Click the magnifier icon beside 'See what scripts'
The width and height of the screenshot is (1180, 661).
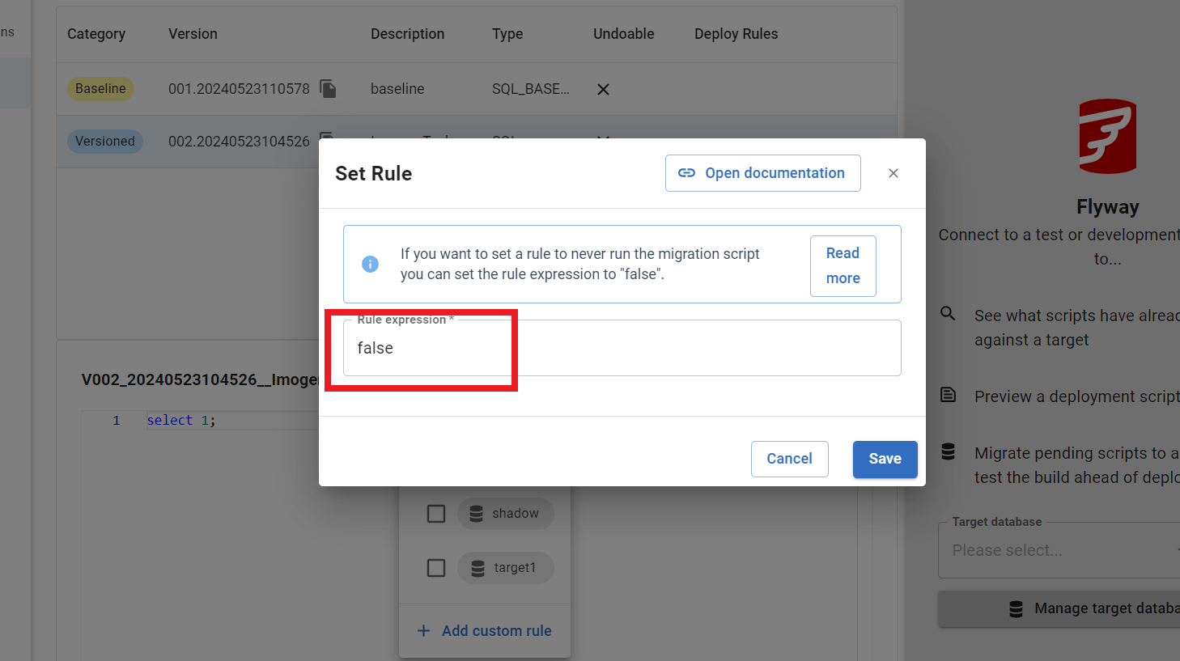click(948, 314)
